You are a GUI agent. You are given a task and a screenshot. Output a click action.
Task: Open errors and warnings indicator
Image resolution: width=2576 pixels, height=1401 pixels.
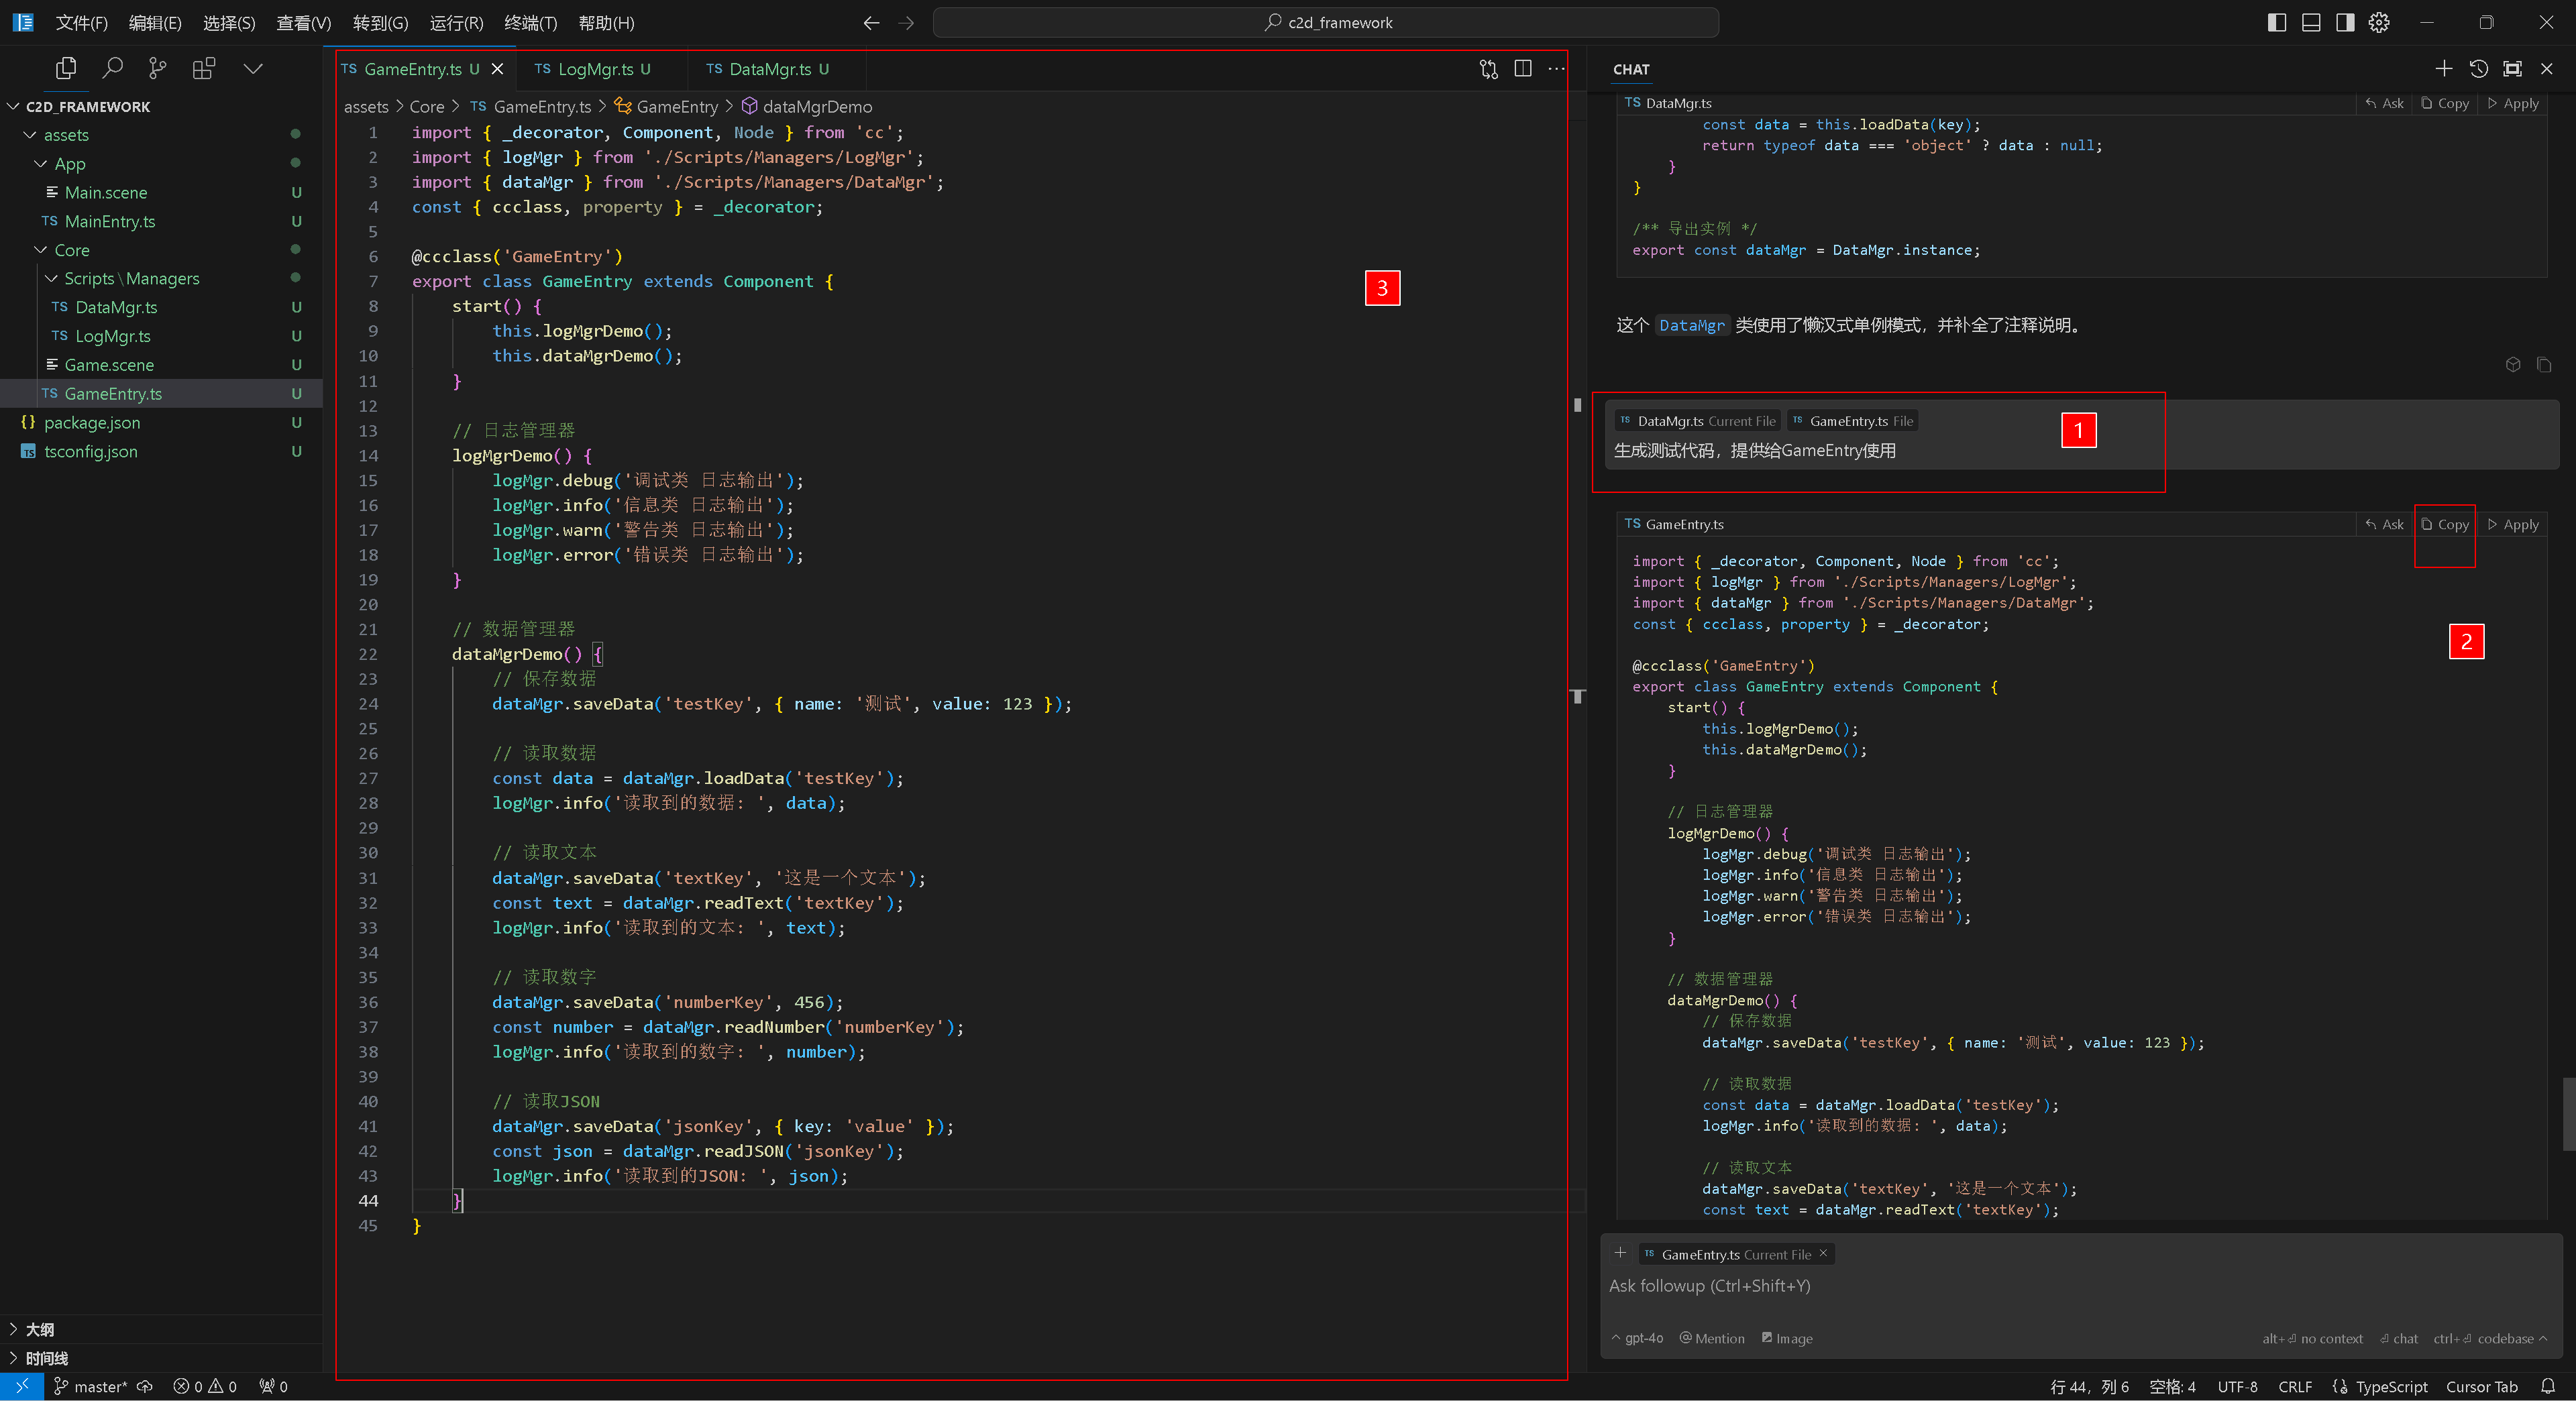[205, 1386]
